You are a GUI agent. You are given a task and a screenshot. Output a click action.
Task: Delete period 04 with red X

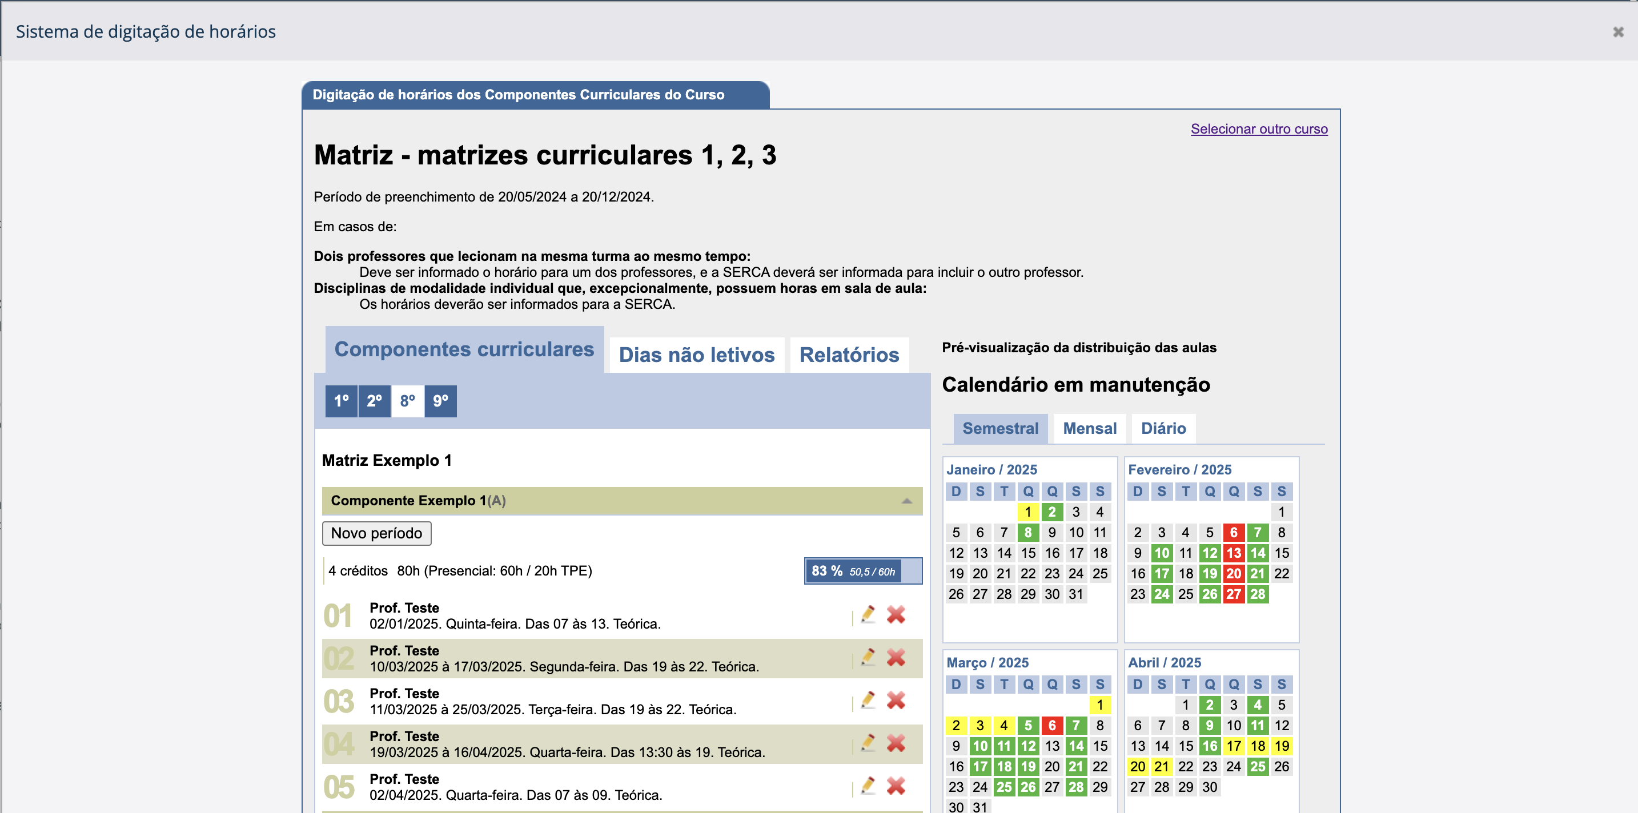[x=896, y=742]
